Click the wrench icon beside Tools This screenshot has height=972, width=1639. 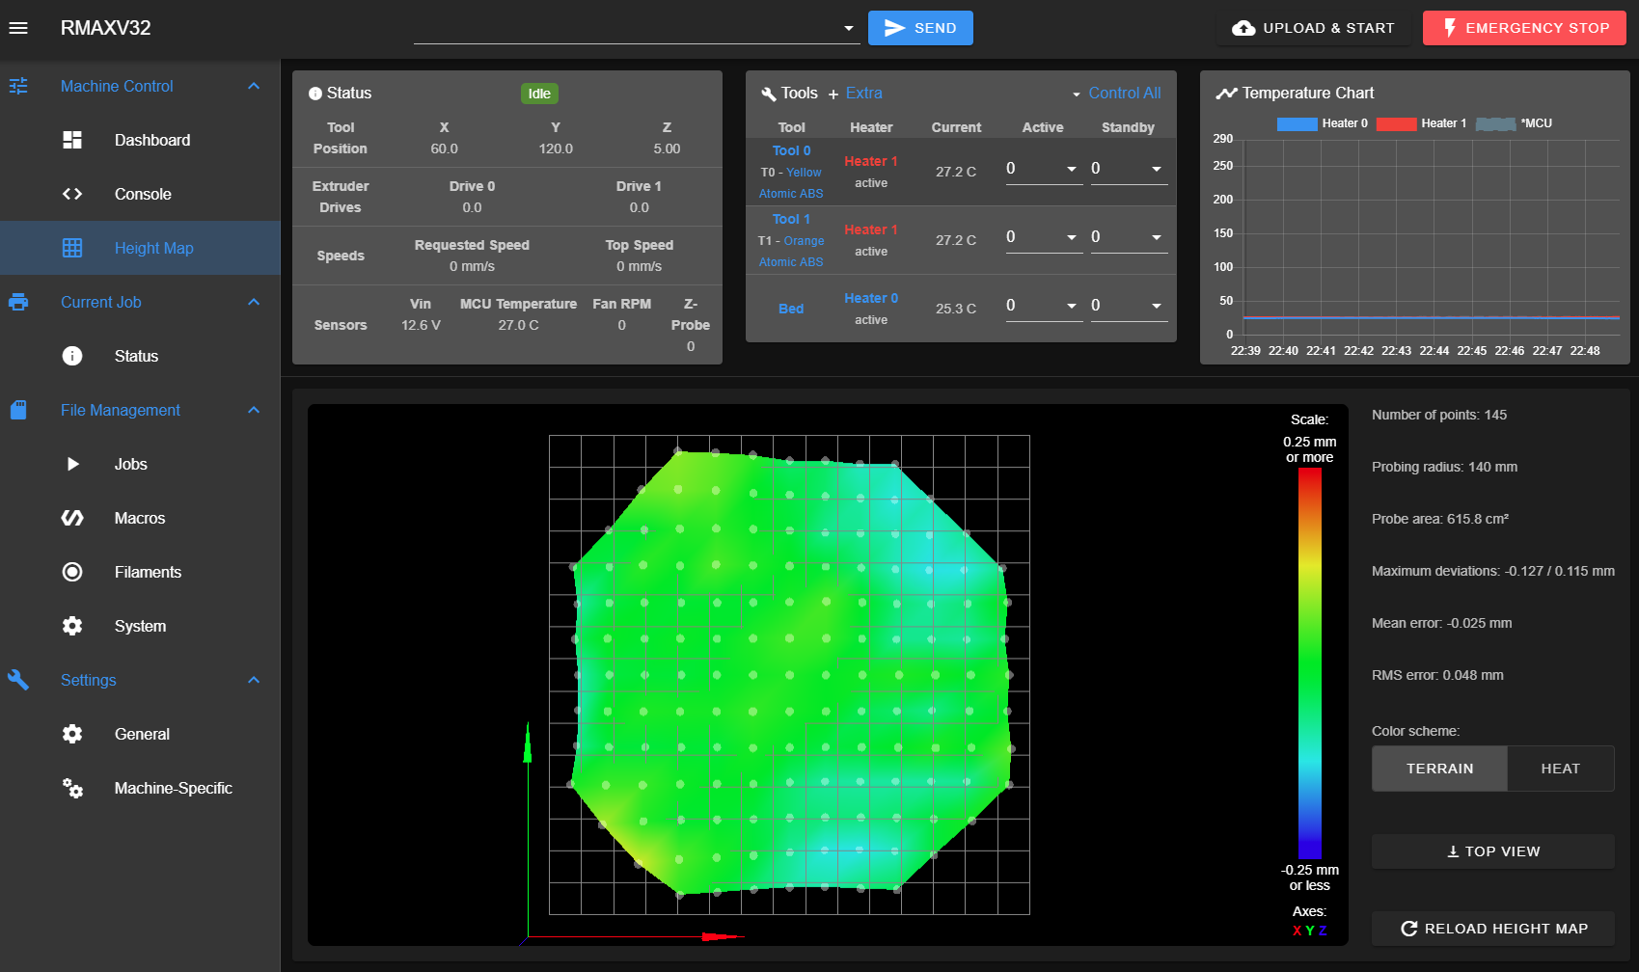pyautogui.click(x=769, y=94)
